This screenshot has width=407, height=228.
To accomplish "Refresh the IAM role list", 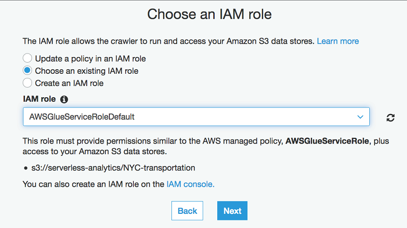I will 390,118.
